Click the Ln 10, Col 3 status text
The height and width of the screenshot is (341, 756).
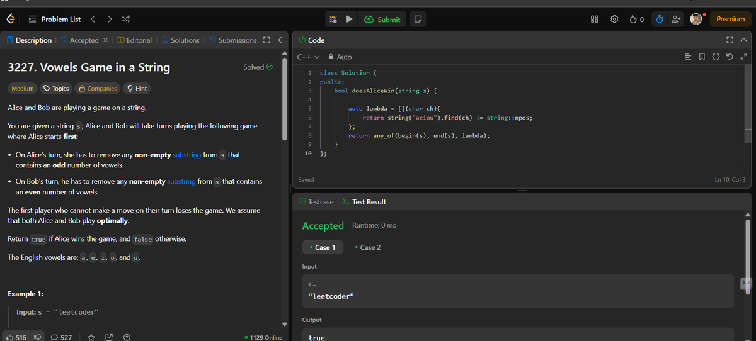click(730, 180)
